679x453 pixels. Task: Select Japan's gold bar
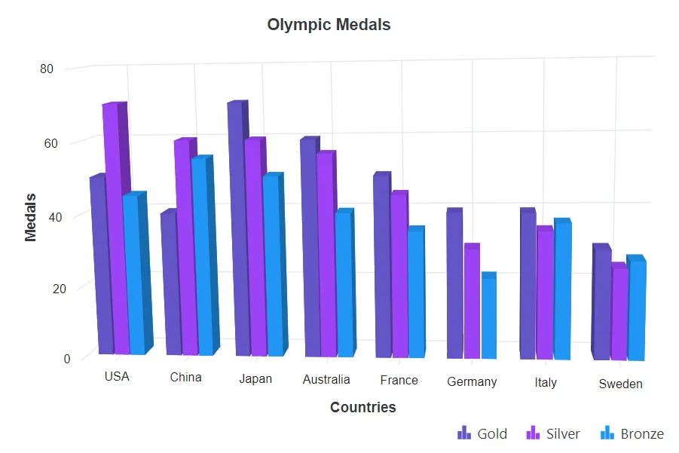pos(239,228)
